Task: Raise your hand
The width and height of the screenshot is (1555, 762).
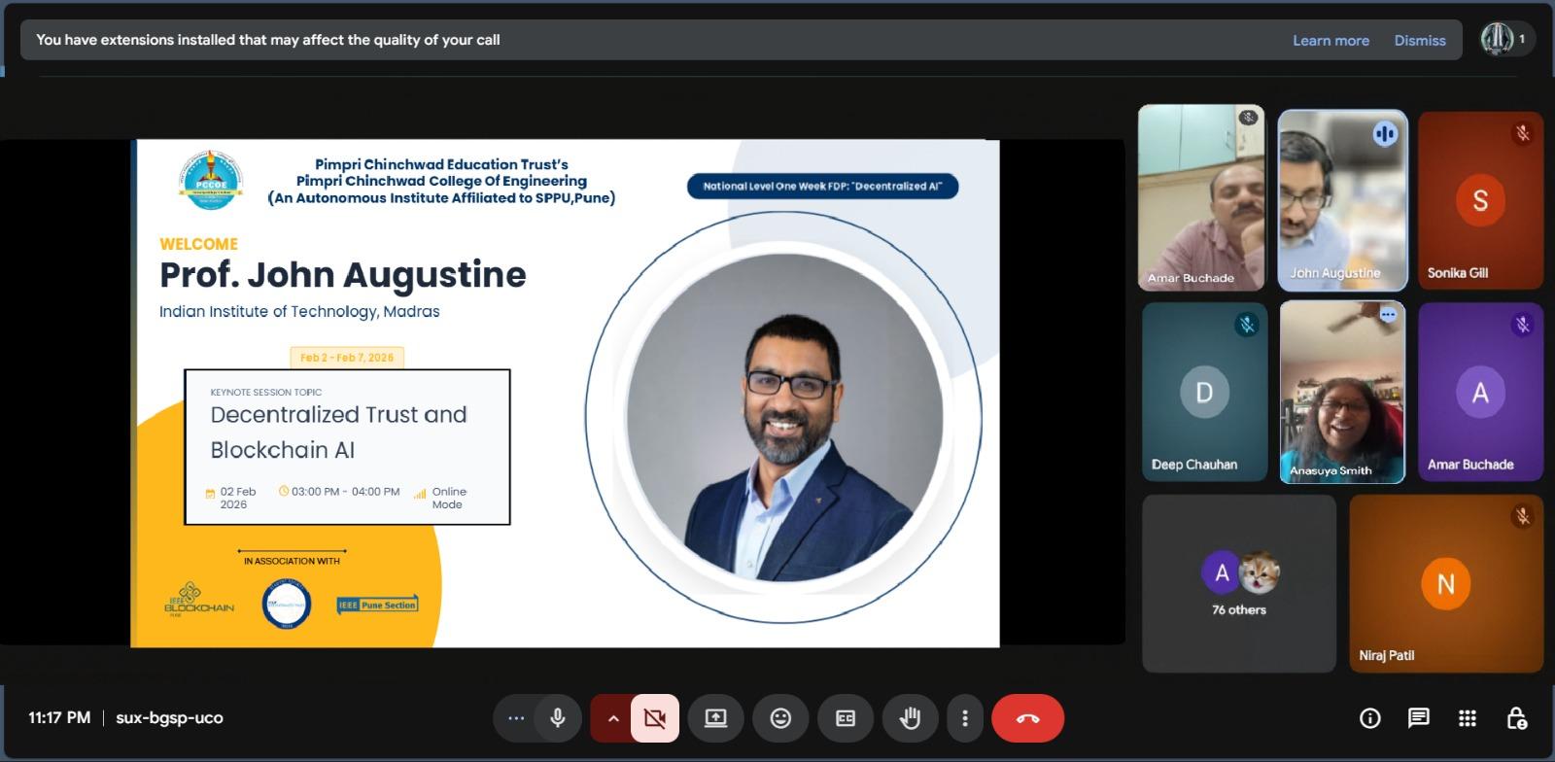Action: tap(910, 718)
